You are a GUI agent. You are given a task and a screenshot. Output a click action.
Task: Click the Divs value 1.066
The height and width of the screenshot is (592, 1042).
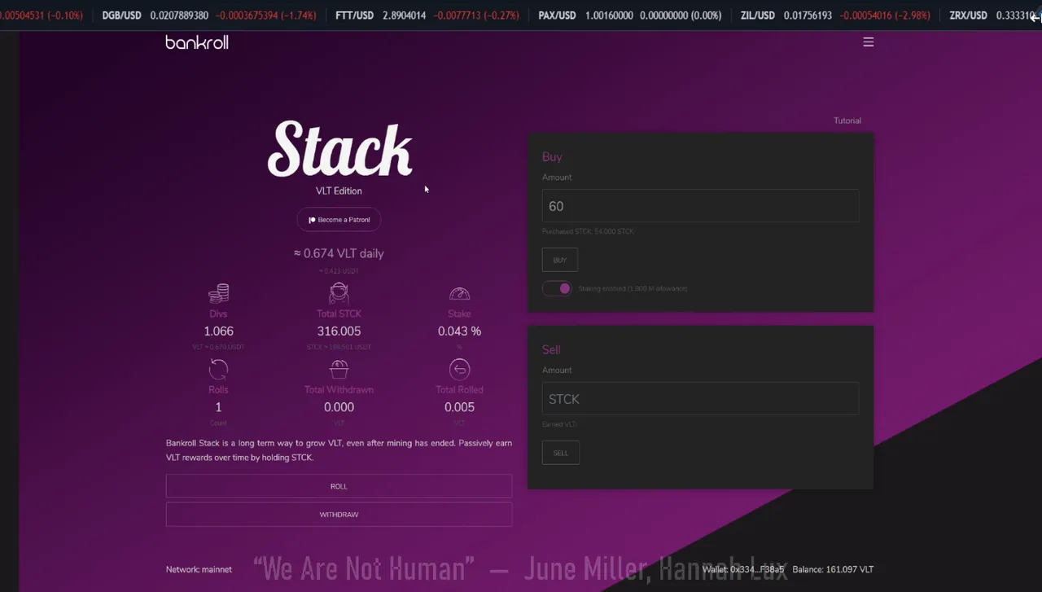click(x=218, y=331)
